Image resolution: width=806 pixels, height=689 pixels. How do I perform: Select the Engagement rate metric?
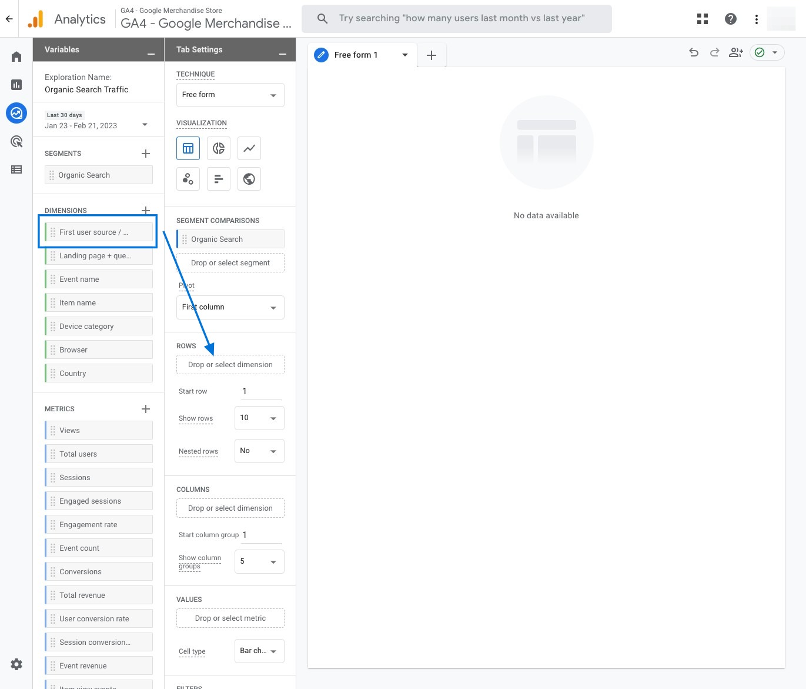click(99, 525)
